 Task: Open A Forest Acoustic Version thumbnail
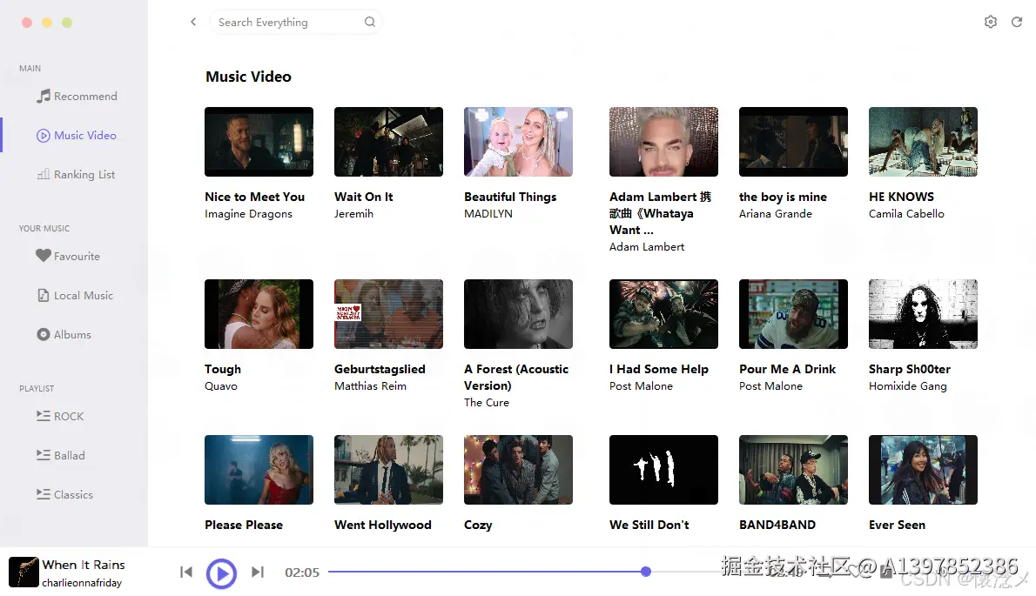click(518, 314)
